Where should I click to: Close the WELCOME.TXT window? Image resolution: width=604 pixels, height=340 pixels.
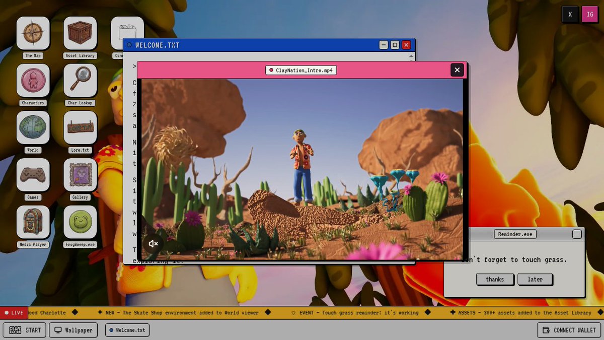(x=406, y=45)
